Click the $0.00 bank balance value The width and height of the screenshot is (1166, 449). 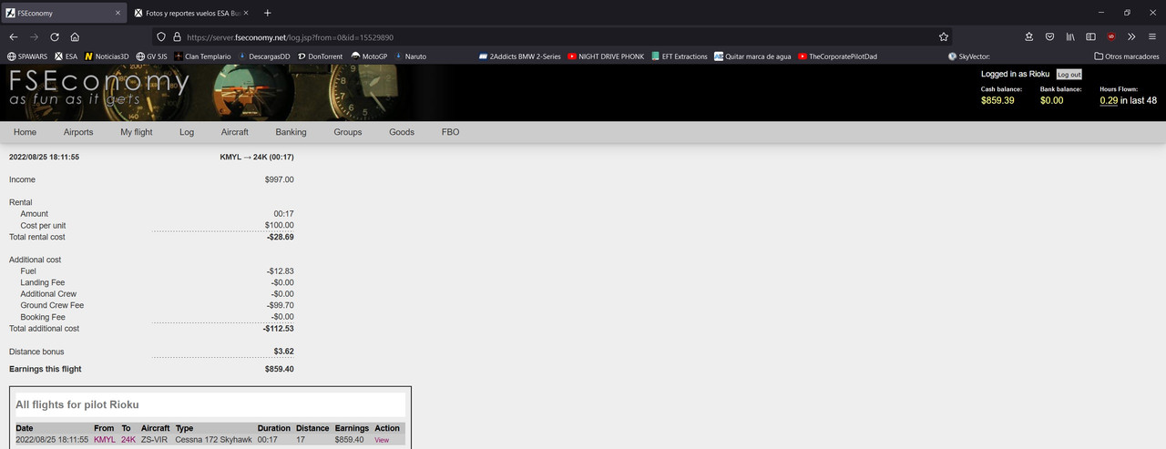[1051, 100]
